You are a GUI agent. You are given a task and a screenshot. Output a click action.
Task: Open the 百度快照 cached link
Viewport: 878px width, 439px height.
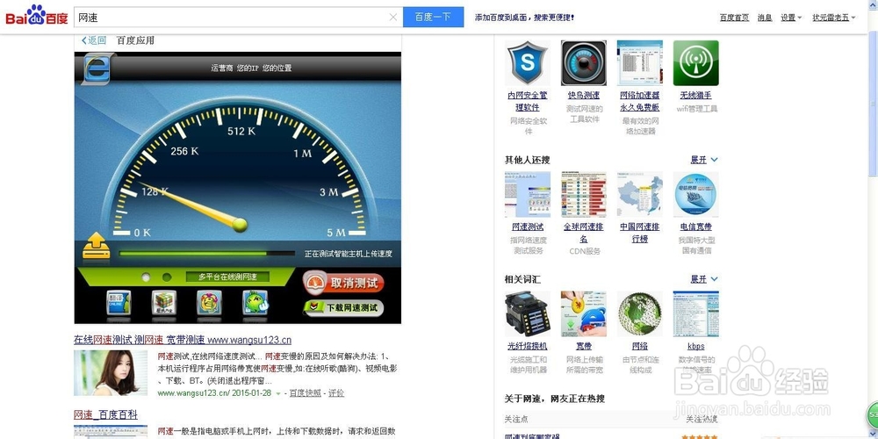[x=306, y=393]
